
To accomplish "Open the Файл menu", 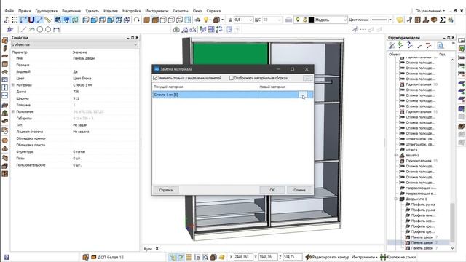I will pyautogui.click(x=9, y=11).
